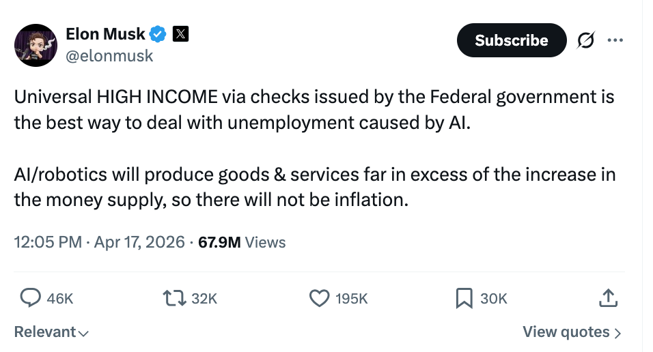Click the repost arrows icon
Image resolution: width=653 pixels, height=352 pixels.
coord(173,298)
